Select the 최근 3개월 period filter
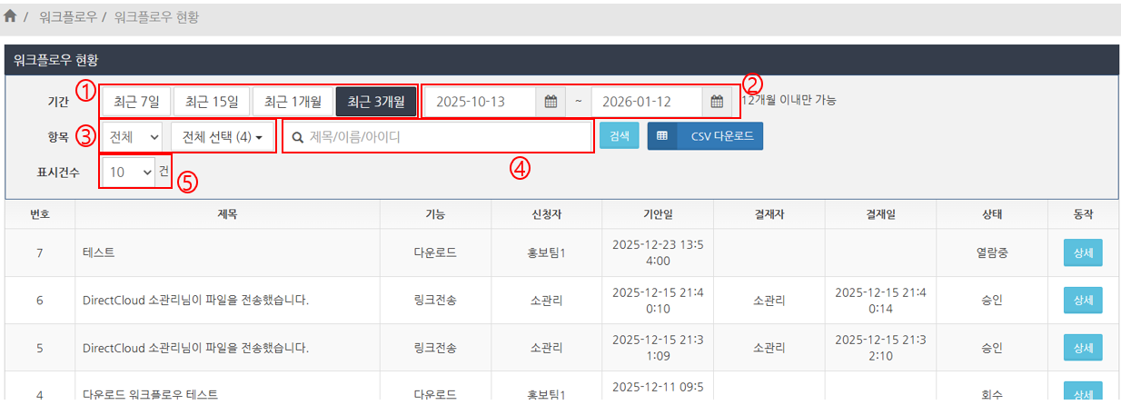Viewport: 1121px width, 405px height. [376, 101]
